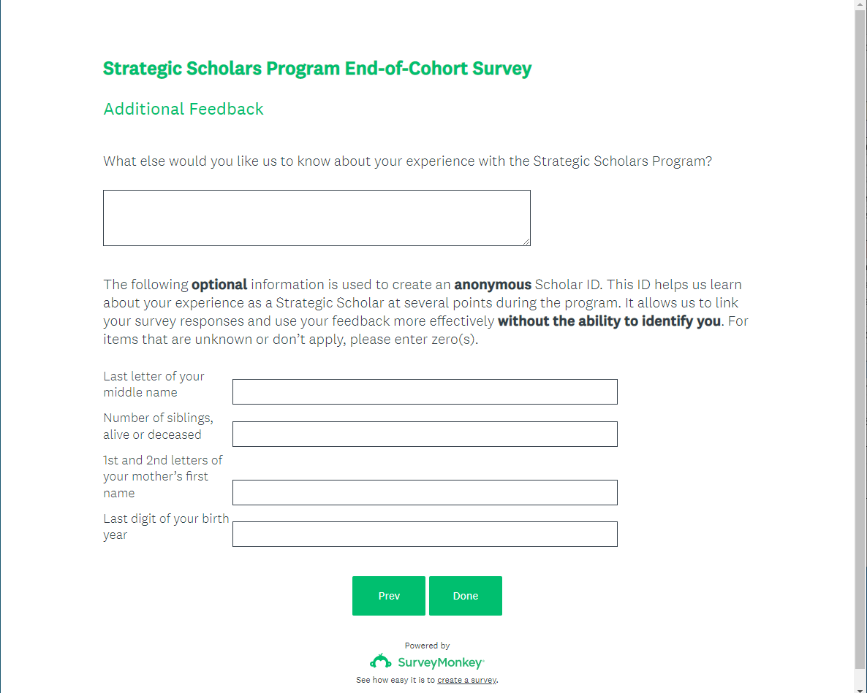The width and height of the screenshot is (867, 693).
Task: Click the scrollbar down arrow
Action: tap(860, 687)
